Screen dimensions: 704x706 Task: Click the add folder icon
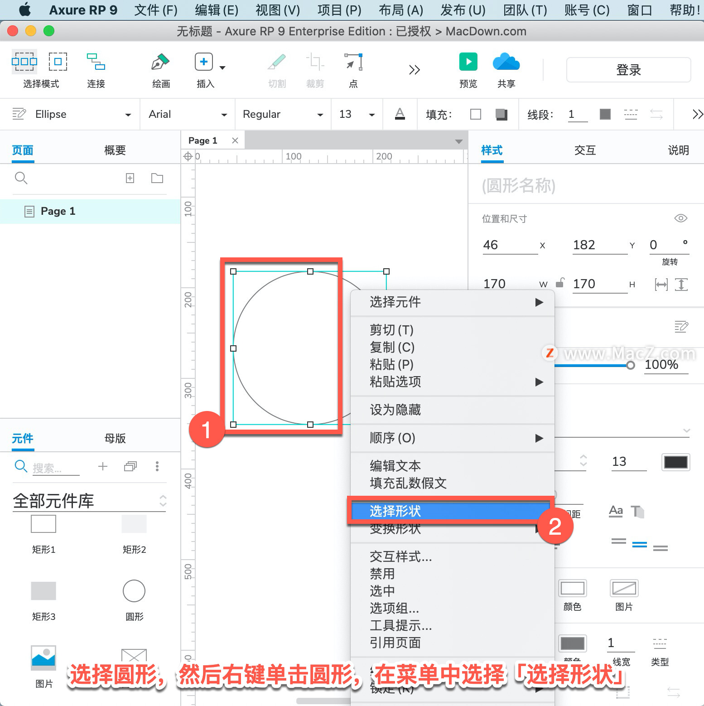pos(157,178)
